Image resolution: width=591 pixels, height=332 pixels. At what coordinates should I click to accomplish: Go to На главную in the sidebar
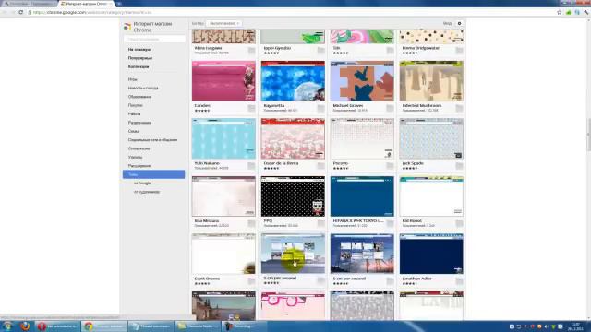click(139, 49)
